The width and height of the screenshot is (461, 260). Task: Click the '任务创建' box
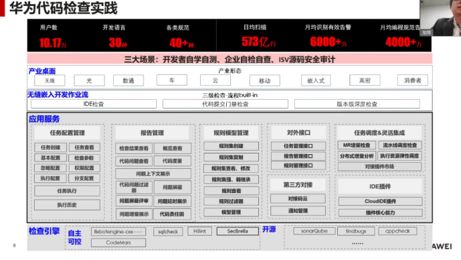pos(51,147)
